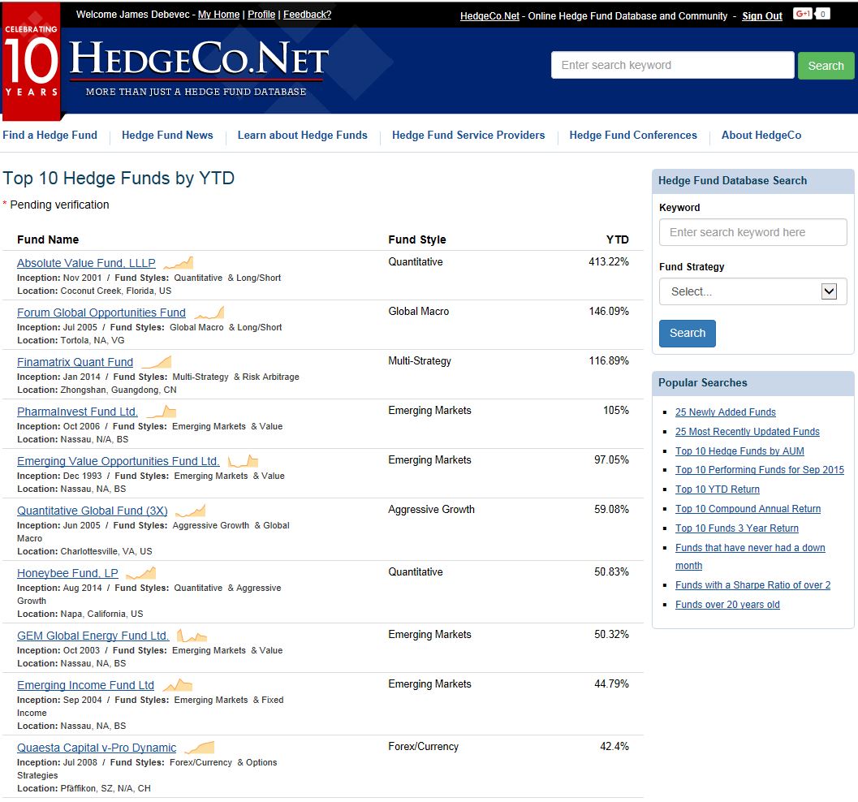
Task: Open Quantitative Global Fund (3X) sparkline chart
Action: [x=191, y=511]
